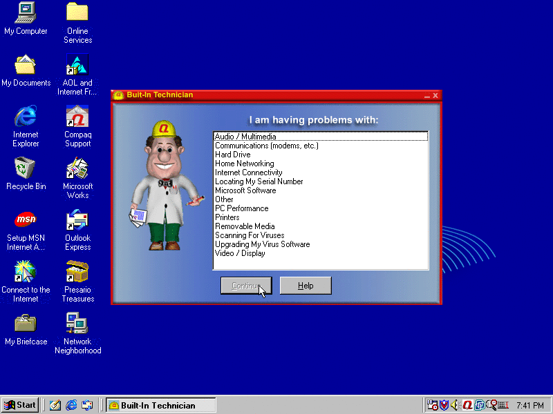Click the red Compaq Q tray icon
This screenshot has height=414, width=553.
pyautogui.click(x=468, y=405)
